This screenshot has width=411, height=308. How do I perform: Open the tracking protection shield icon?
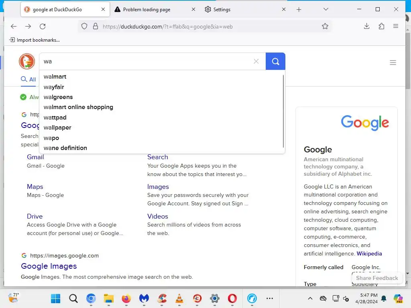[x=84, y=26]
